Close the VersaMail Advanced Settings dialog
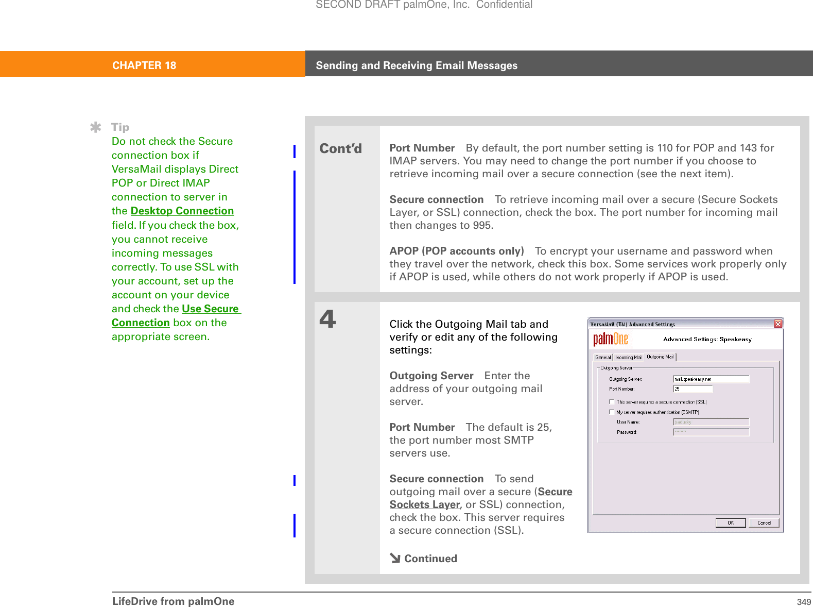Screen dimensions: 813x607 coord(778,324)
